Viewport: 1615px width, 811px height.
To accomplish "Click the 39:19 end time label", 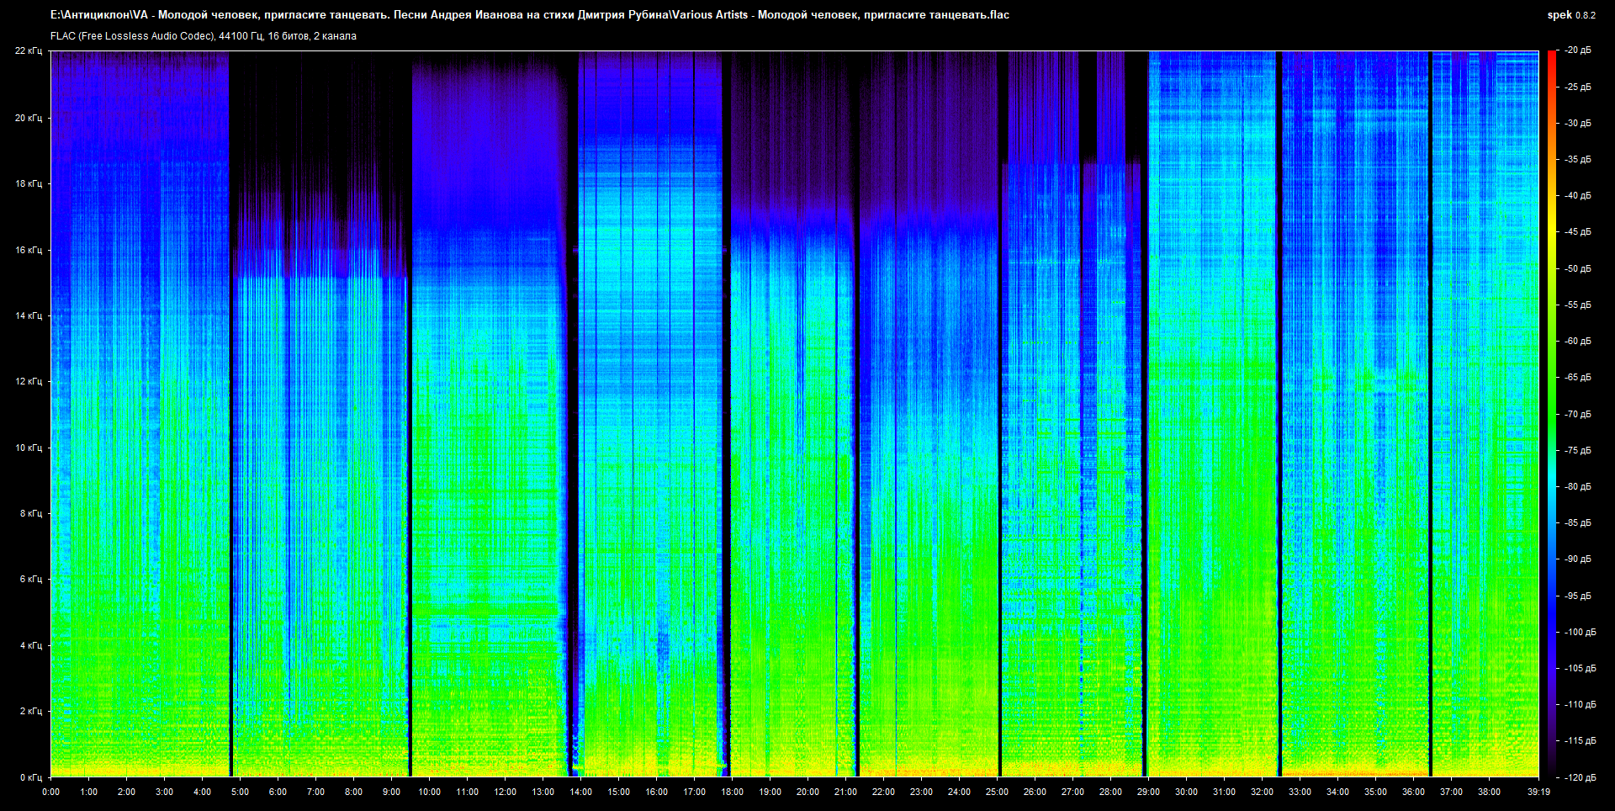I will (1538, 792).
